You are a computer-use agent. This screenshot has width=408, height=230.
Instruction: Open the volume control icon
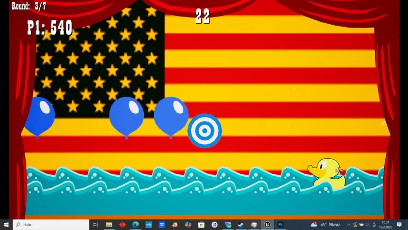coord(367,224)
